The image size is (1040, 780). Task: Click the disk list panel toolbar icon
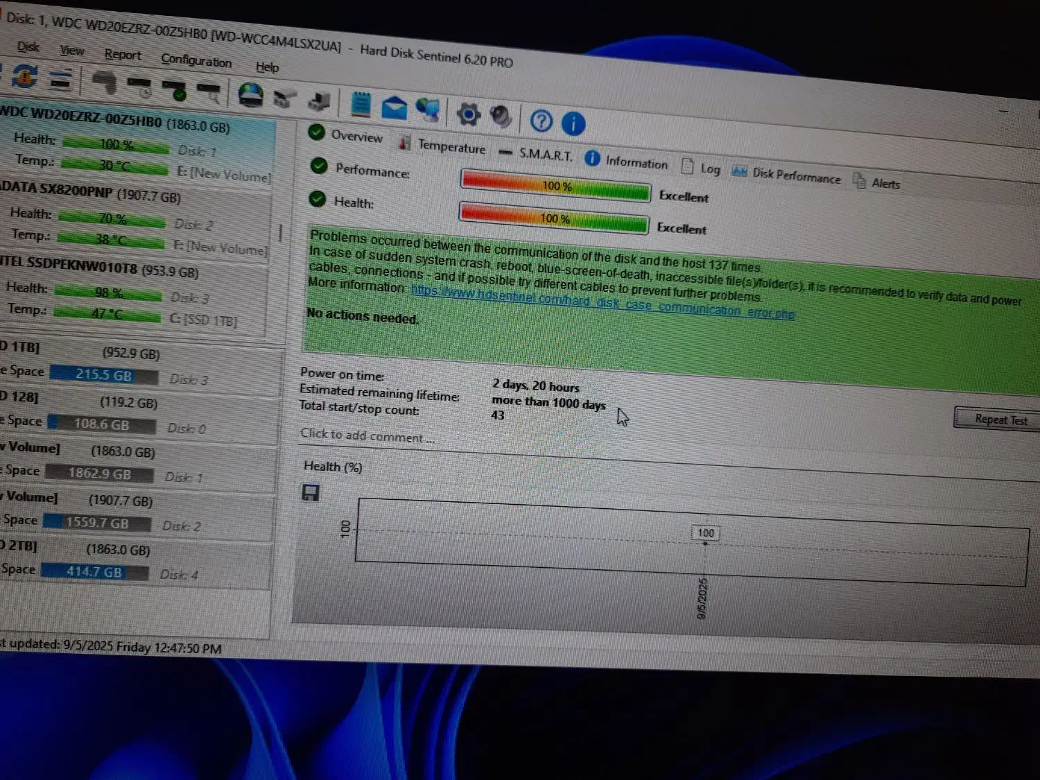tap(61, 80)
